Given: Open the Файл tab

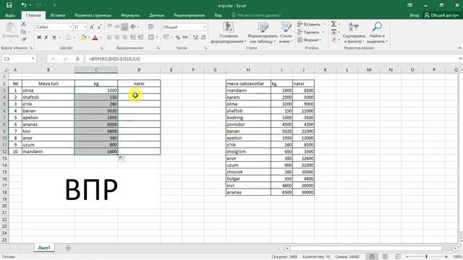Looking at the screenshot, I should click(10, 15).
